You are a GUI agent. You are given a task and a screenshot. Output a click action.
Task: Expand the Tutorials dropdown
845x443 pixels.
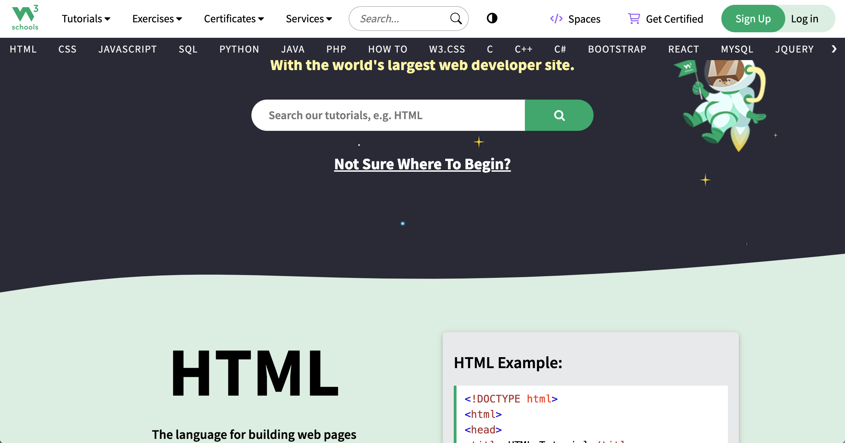coord(86,19)
